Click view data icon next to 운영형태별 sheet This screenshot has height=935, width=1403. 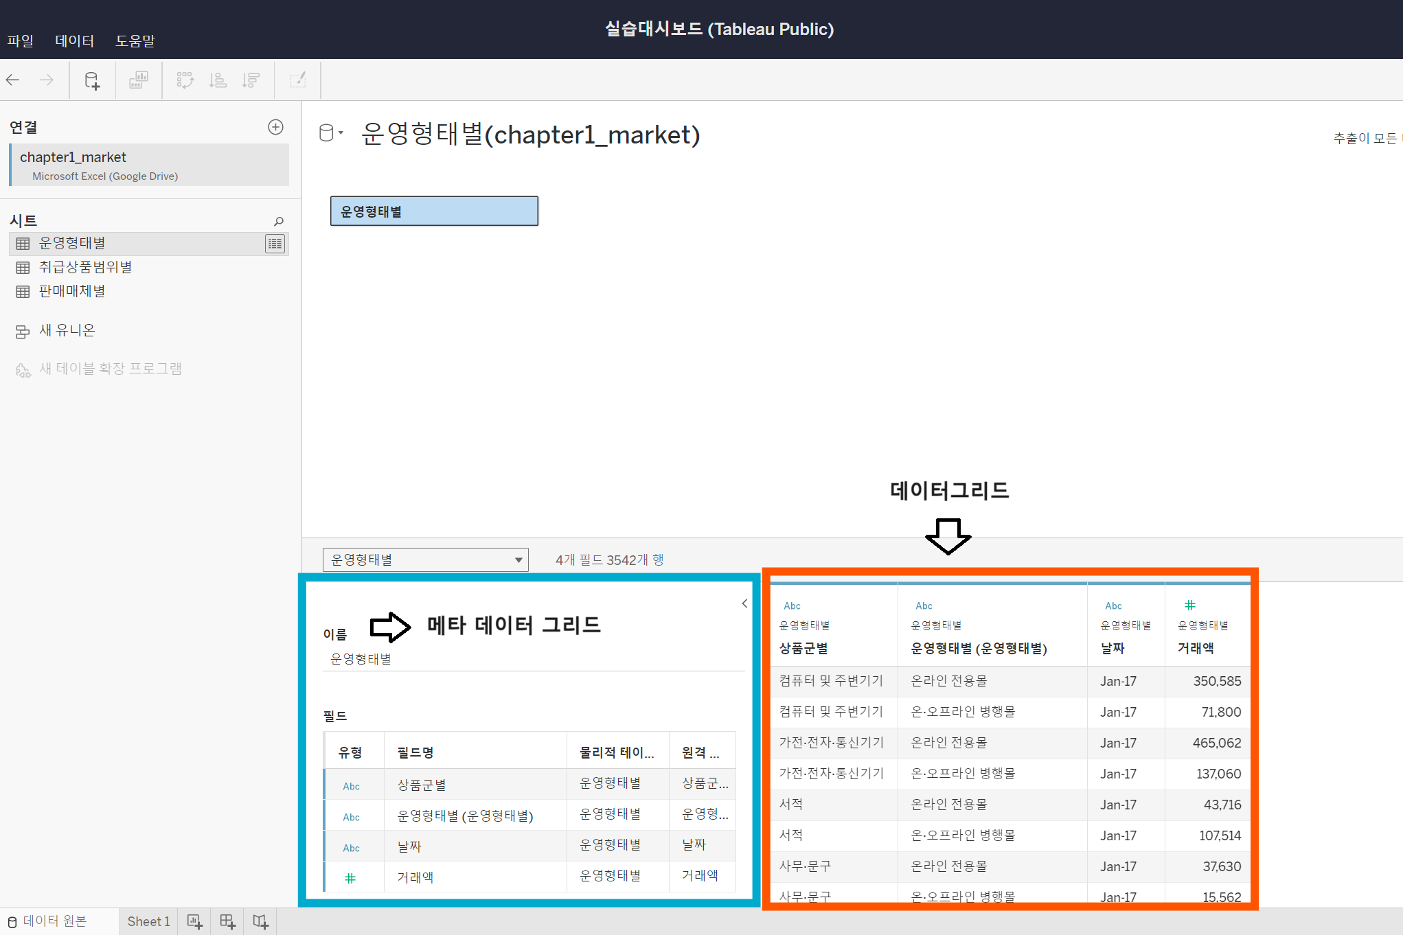(x=275, y=244)
